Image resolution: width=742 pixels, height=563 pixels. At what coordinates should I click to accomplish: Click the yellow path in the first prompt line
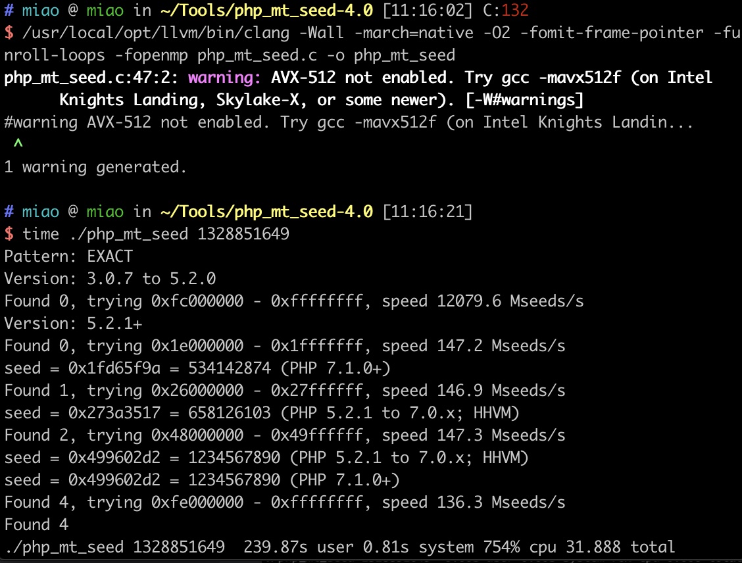point(266,10)
